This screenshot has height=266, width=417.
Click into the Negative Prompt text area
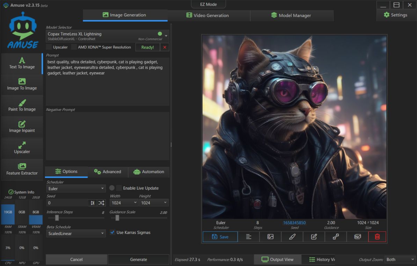[108, 136]
